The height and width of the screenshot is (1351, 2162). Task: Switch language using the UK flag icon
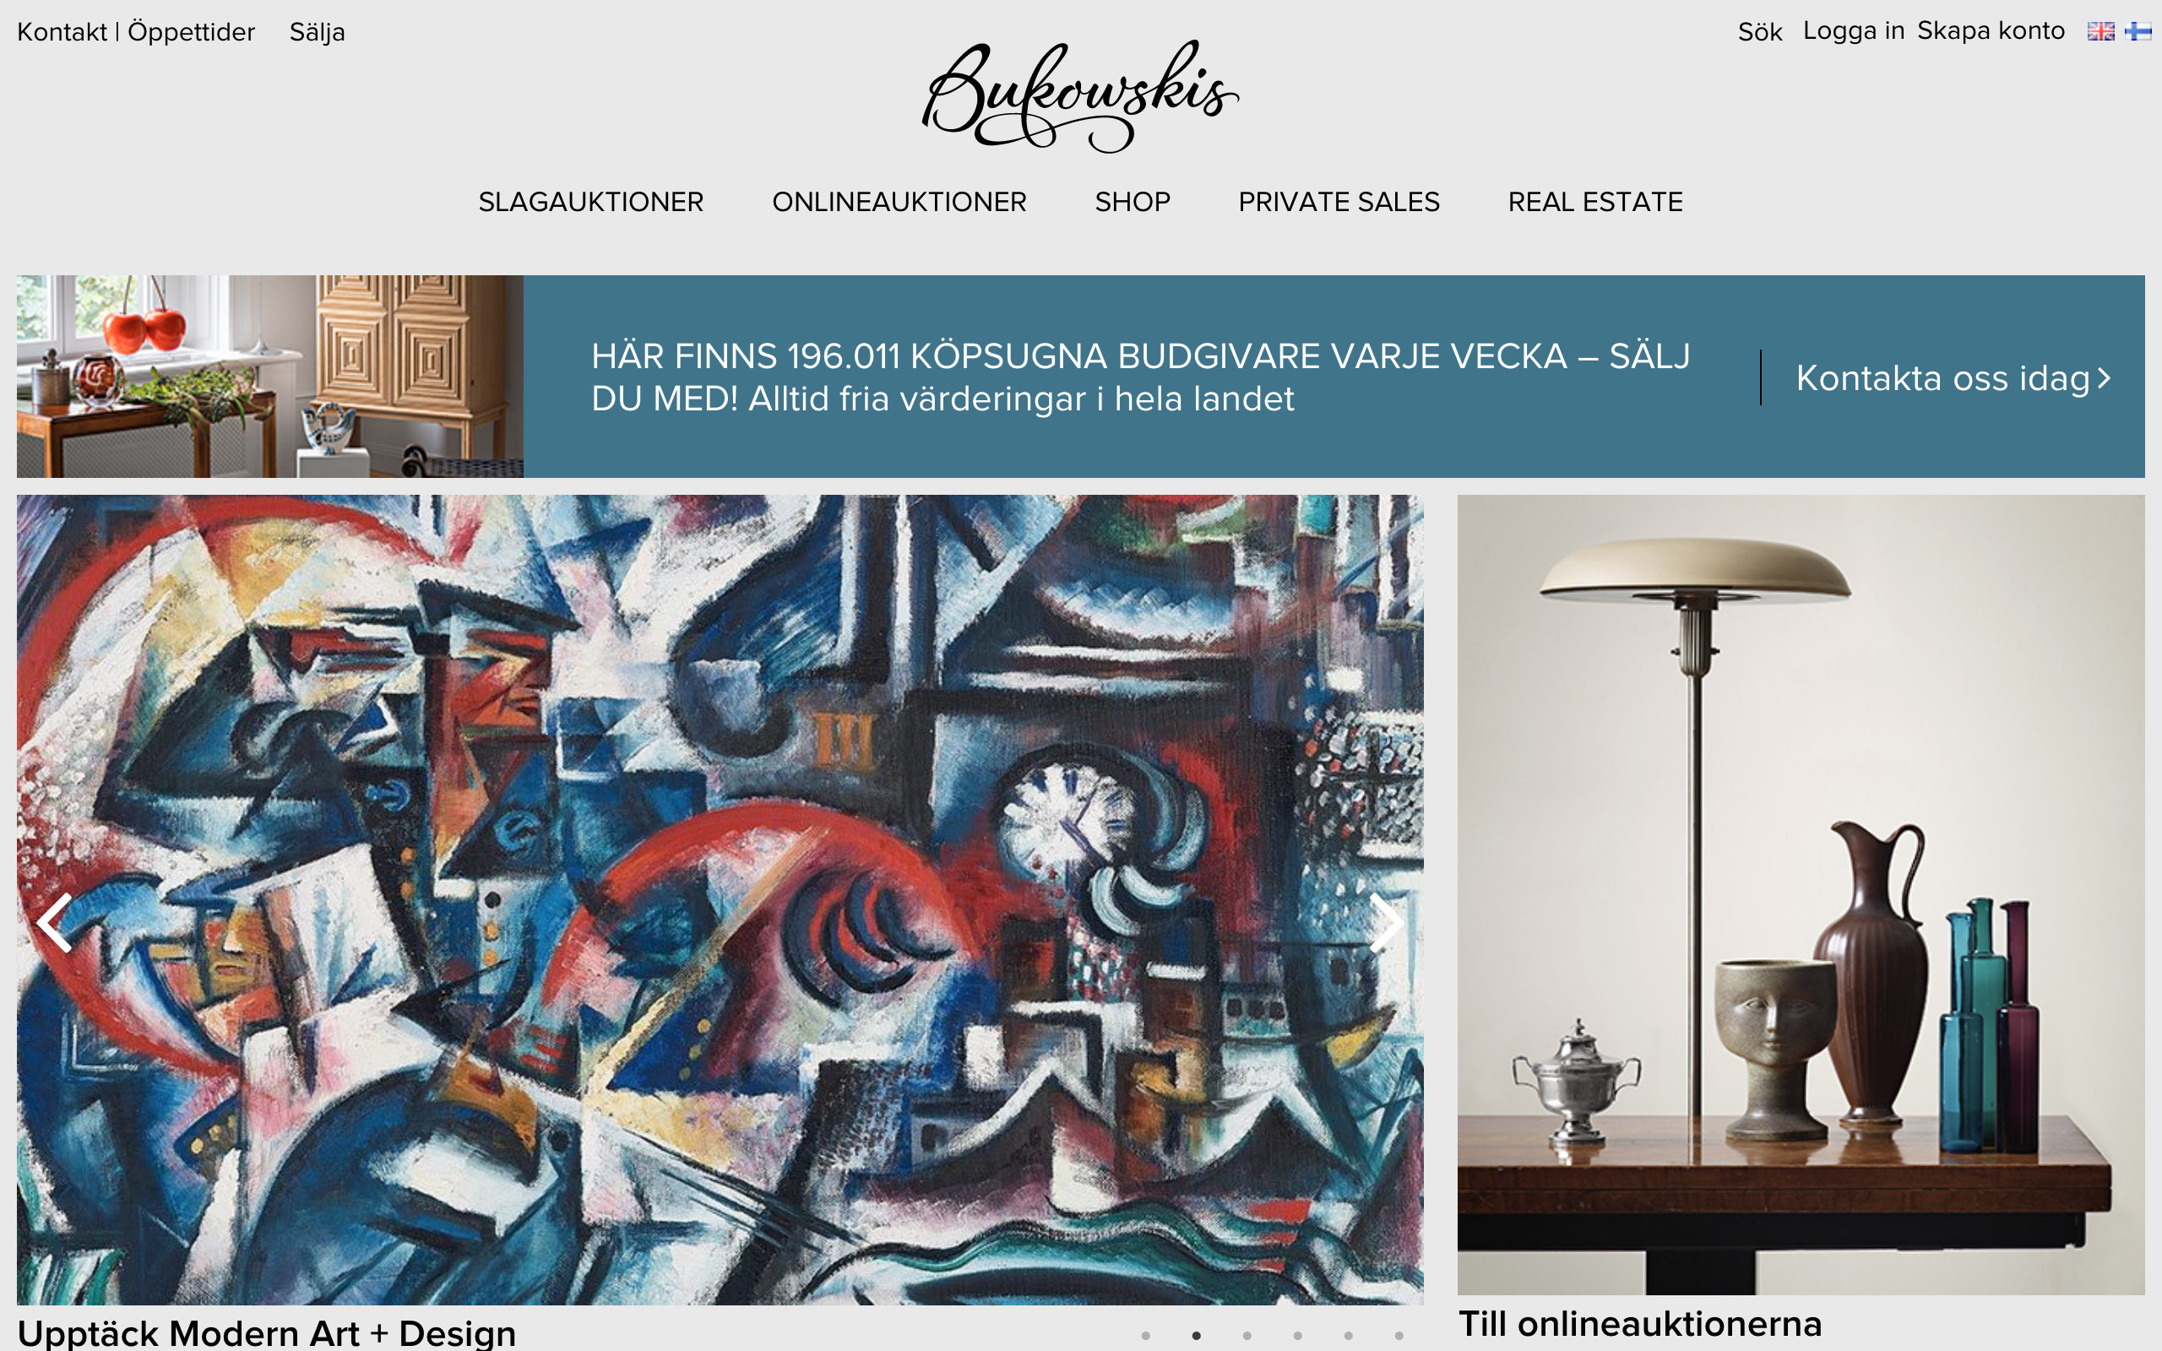[2100, 31]
